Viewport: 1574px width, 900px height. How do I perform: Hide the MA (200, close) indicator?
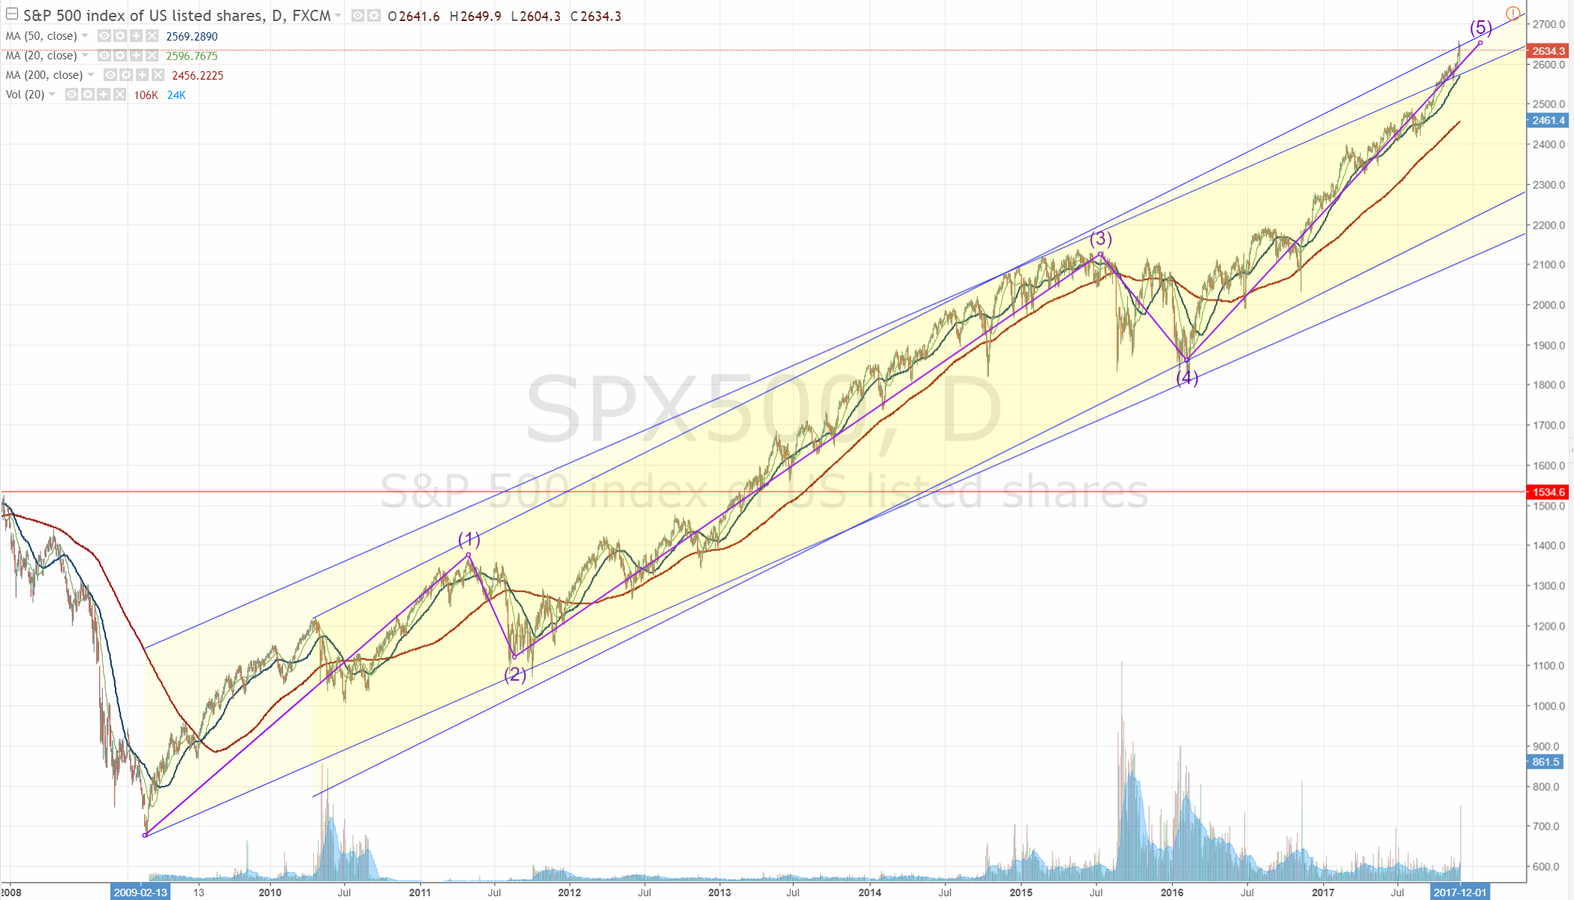[x=110, y=75]
